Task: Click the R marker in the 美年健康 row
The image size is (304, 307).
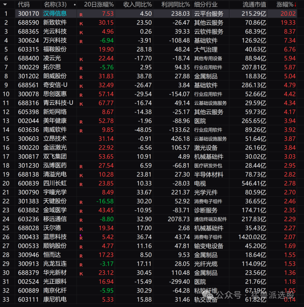Action: click(x=81, y=122)
